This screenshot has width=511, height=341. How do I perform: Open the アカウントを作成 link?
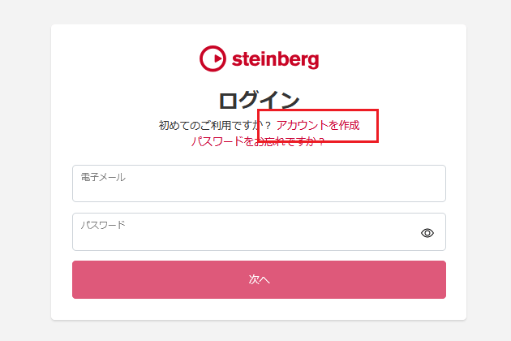[x=318, y=125]
